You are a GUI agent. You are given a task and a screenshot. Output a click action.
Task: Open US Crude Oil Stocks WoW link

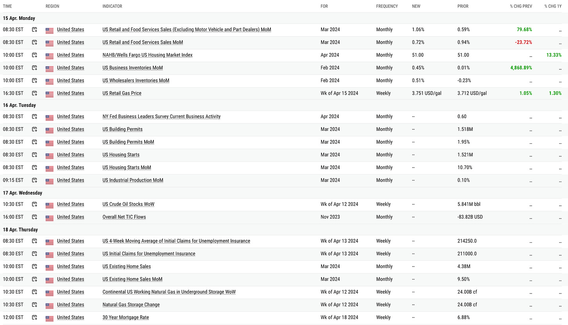coord(128,204)
